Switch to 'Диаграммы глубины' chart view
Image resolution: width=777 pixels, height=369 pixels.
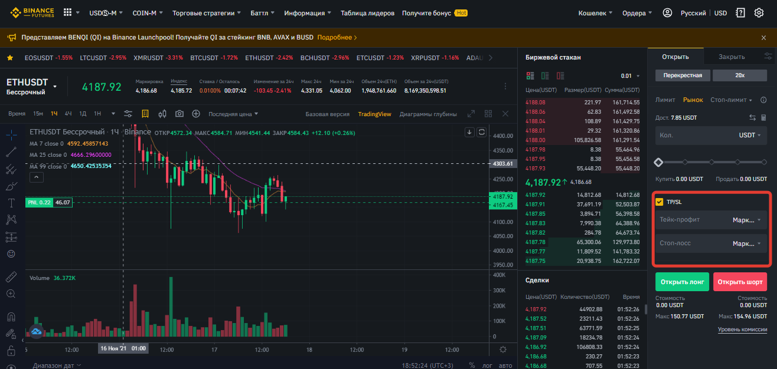428,114
